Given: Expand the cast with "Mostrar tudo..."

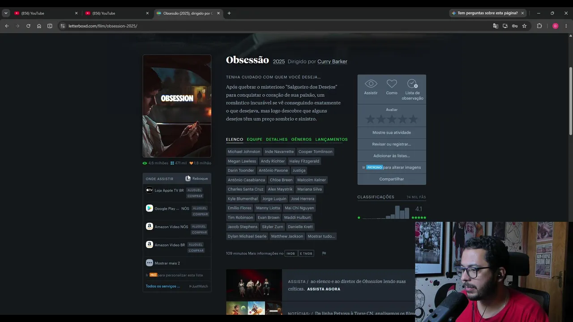Looking at the screenshot, I should point(321,236).
